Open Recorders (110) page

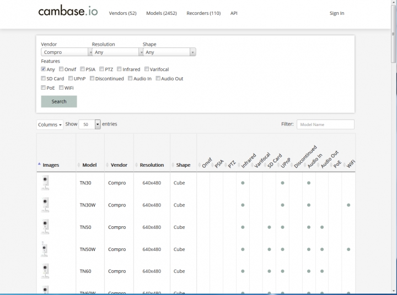(203, 13)
